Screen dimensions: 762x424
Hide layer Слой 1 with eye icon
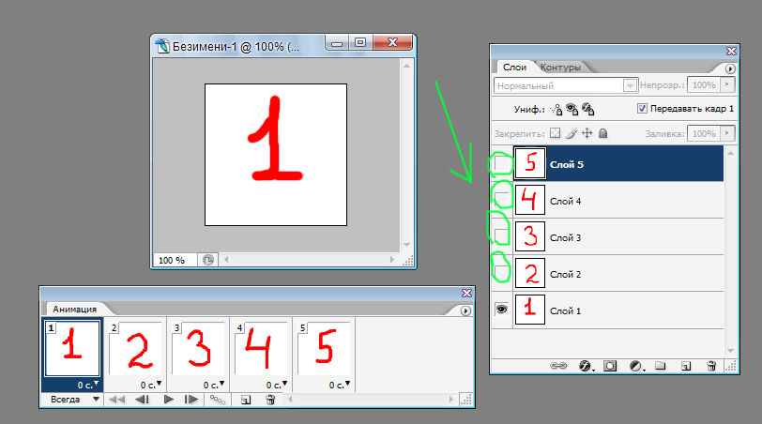coord(501,309)
